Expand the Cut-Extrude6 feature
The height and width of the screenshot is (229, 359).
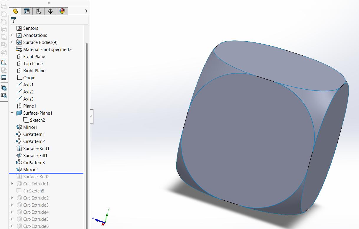(x=12, y=226)
